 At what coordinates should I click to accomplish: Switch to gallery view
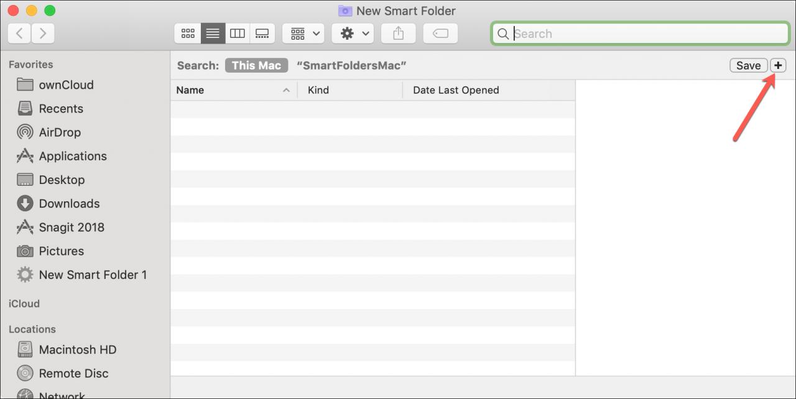[x=262, y=34]
